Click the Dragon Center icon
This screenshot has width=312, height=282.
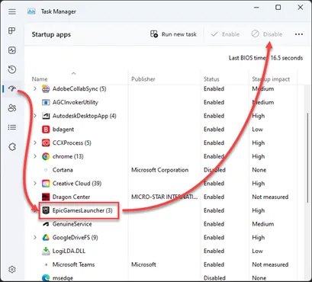[x=46, y=197]
